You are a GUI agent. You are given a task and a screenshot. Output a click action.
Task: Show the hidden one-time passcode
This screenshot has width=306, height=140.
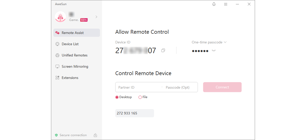(214, 51)
